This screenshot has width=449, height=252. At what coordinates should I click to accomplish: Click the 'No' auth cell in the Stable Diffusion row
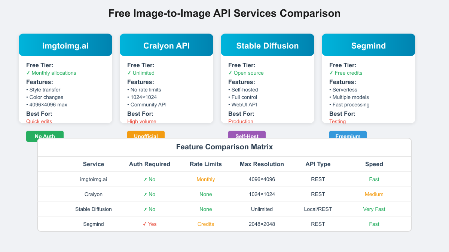[x=150, y=209]
